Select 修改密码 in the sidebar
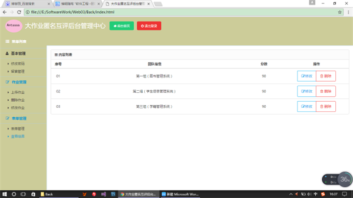The height and width of the screenshot is (198, 353). click(18, 63)
